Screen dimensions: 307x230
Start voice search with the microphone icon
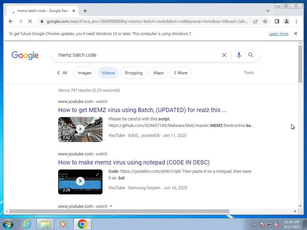tap(239, 55)
